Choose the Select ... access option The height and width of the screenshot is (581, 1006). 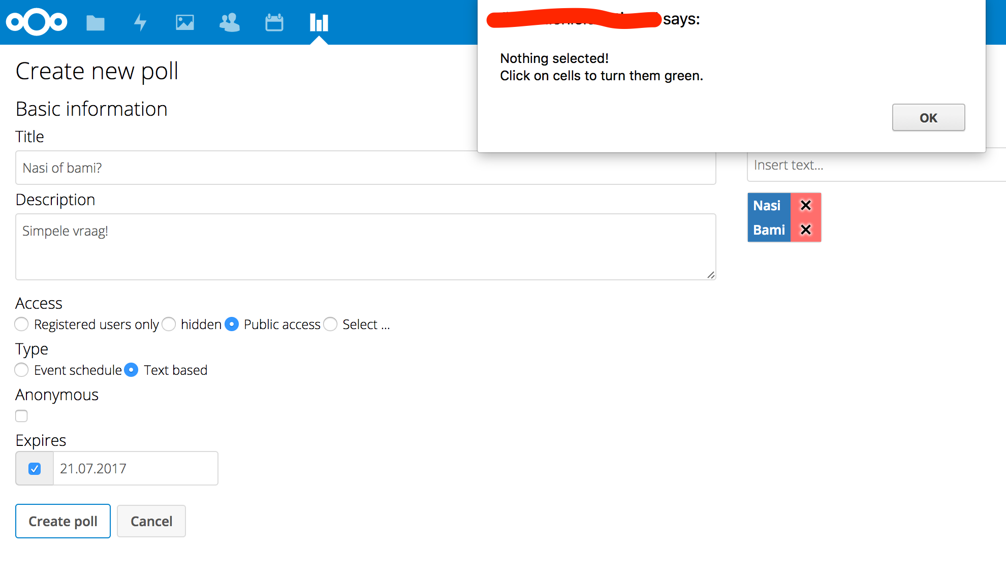point(330,324)
